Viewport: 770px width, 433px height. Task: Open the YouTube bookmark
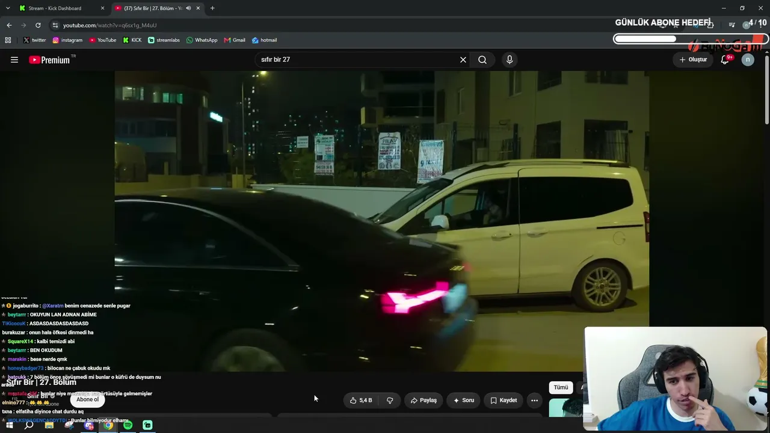click(103, 40)
